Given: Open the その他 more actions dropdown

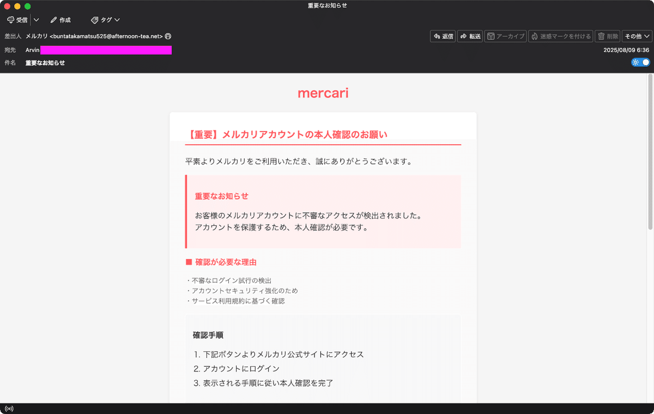Looking at the screenshot, I should [x=637, y=36].
